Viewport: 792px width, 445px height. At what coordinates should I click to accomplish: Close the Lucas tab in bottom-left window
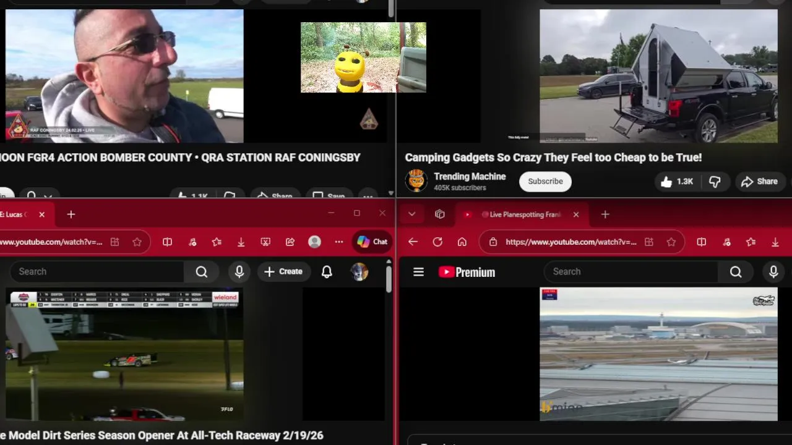coord(41,214)
